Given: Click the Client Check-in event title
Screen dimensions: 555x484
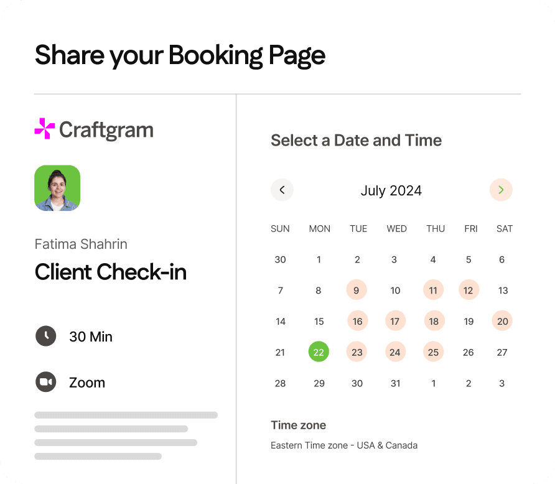Looking at the screenshot, I should (110, 272).
